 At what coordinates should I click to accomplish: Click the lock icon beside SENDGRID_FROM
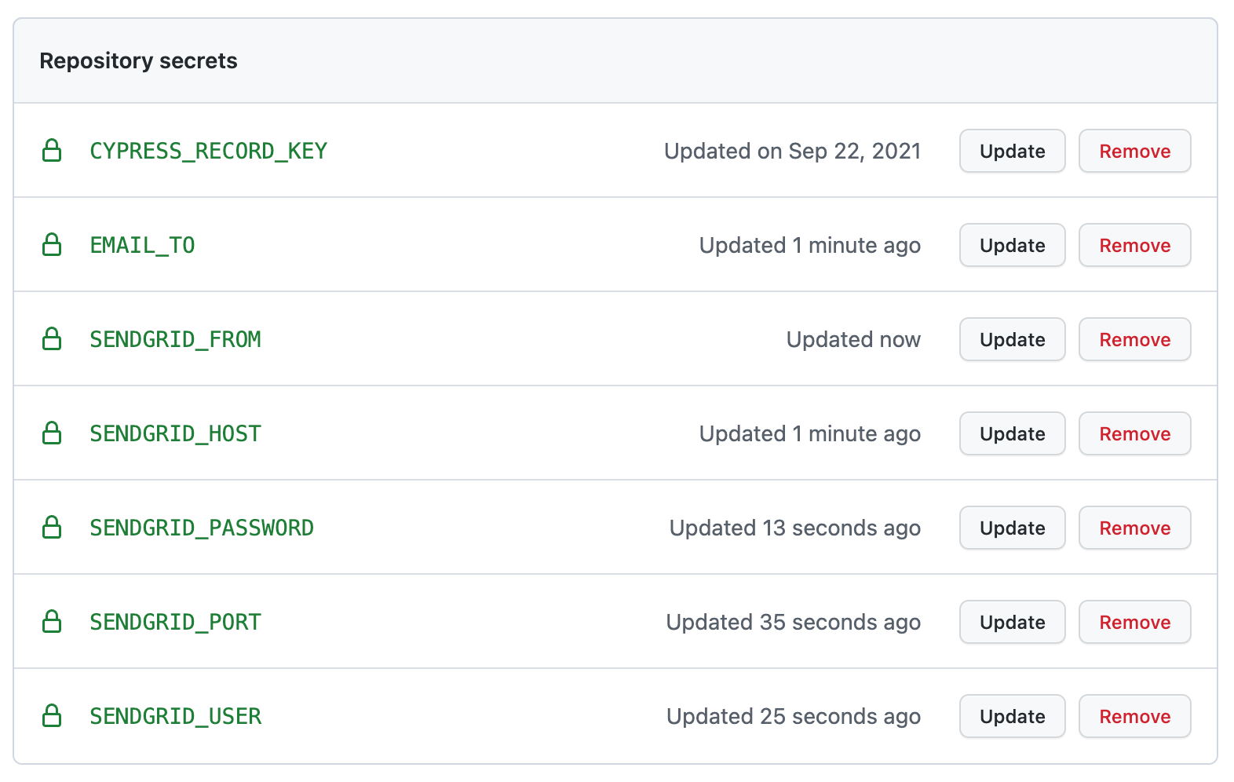[x=52, y=338]
